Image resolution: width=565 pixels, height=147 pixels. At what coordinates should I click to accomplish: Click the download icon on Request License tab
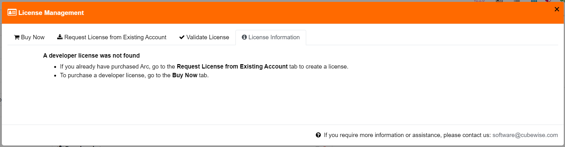tap(60, 37)
